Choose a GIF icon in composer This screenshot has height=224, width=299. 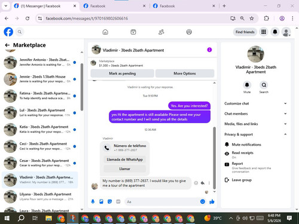[118, 202]
